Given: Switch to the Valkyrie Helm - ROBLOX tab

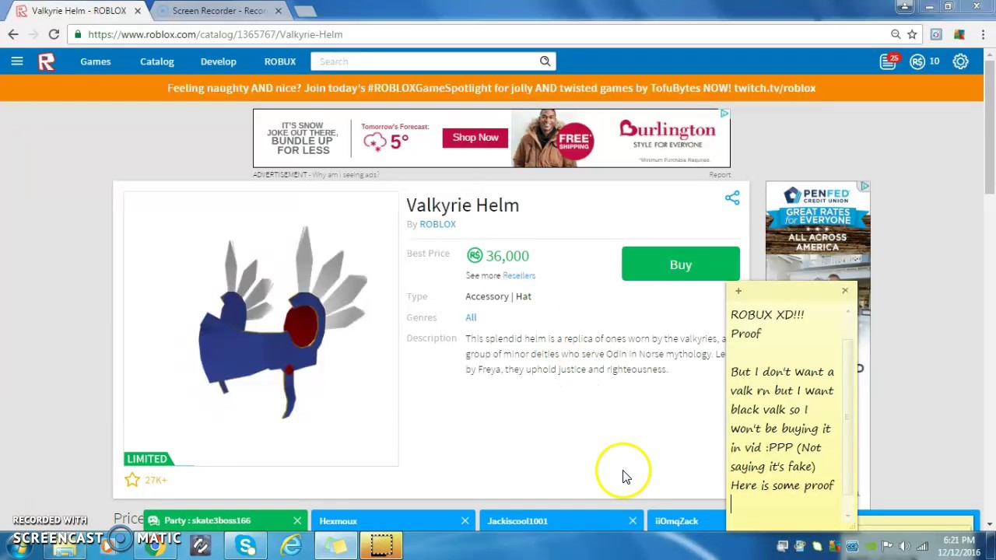Looking at the screenshot, I should tap(79, 11).
